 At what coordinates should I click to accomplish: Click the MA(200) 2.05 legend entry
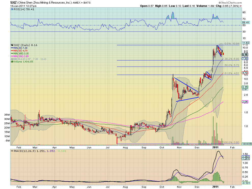(x=21, y=56)
